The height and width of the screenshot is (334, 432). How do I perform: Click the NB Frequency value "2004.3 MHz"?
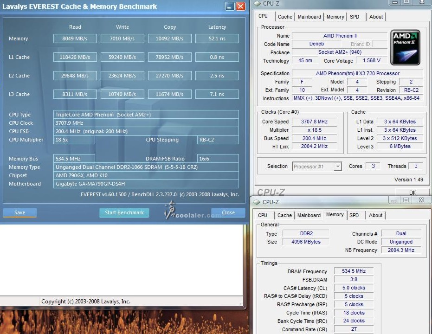click(401, 250)
